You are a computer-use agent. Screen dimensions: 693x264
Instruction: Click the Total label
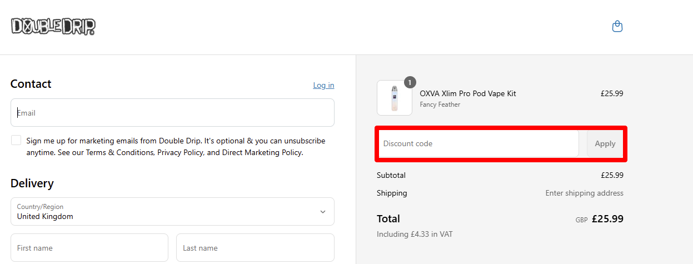pos(388,218)
